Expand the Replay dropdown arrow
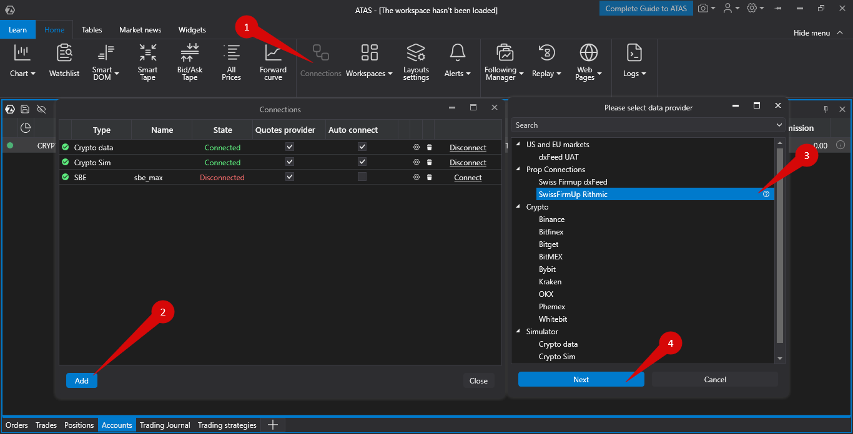This screenshot has width=853, height=434. (x=559, y=74)
